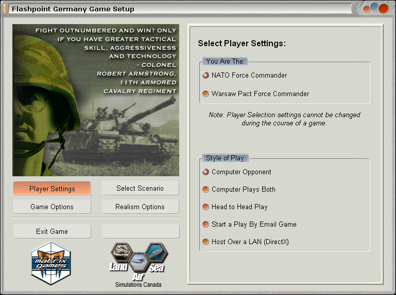Viewport: 396px width, 295px height.
Task: Click the blank button beside Exit Game
Action: click(x=140, y=231)
